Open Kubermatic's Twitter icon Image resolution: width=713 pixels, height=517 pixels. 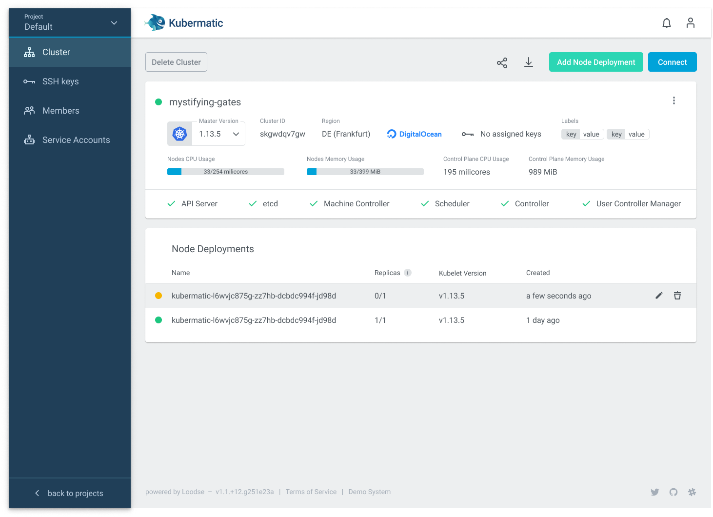point(655,492)
